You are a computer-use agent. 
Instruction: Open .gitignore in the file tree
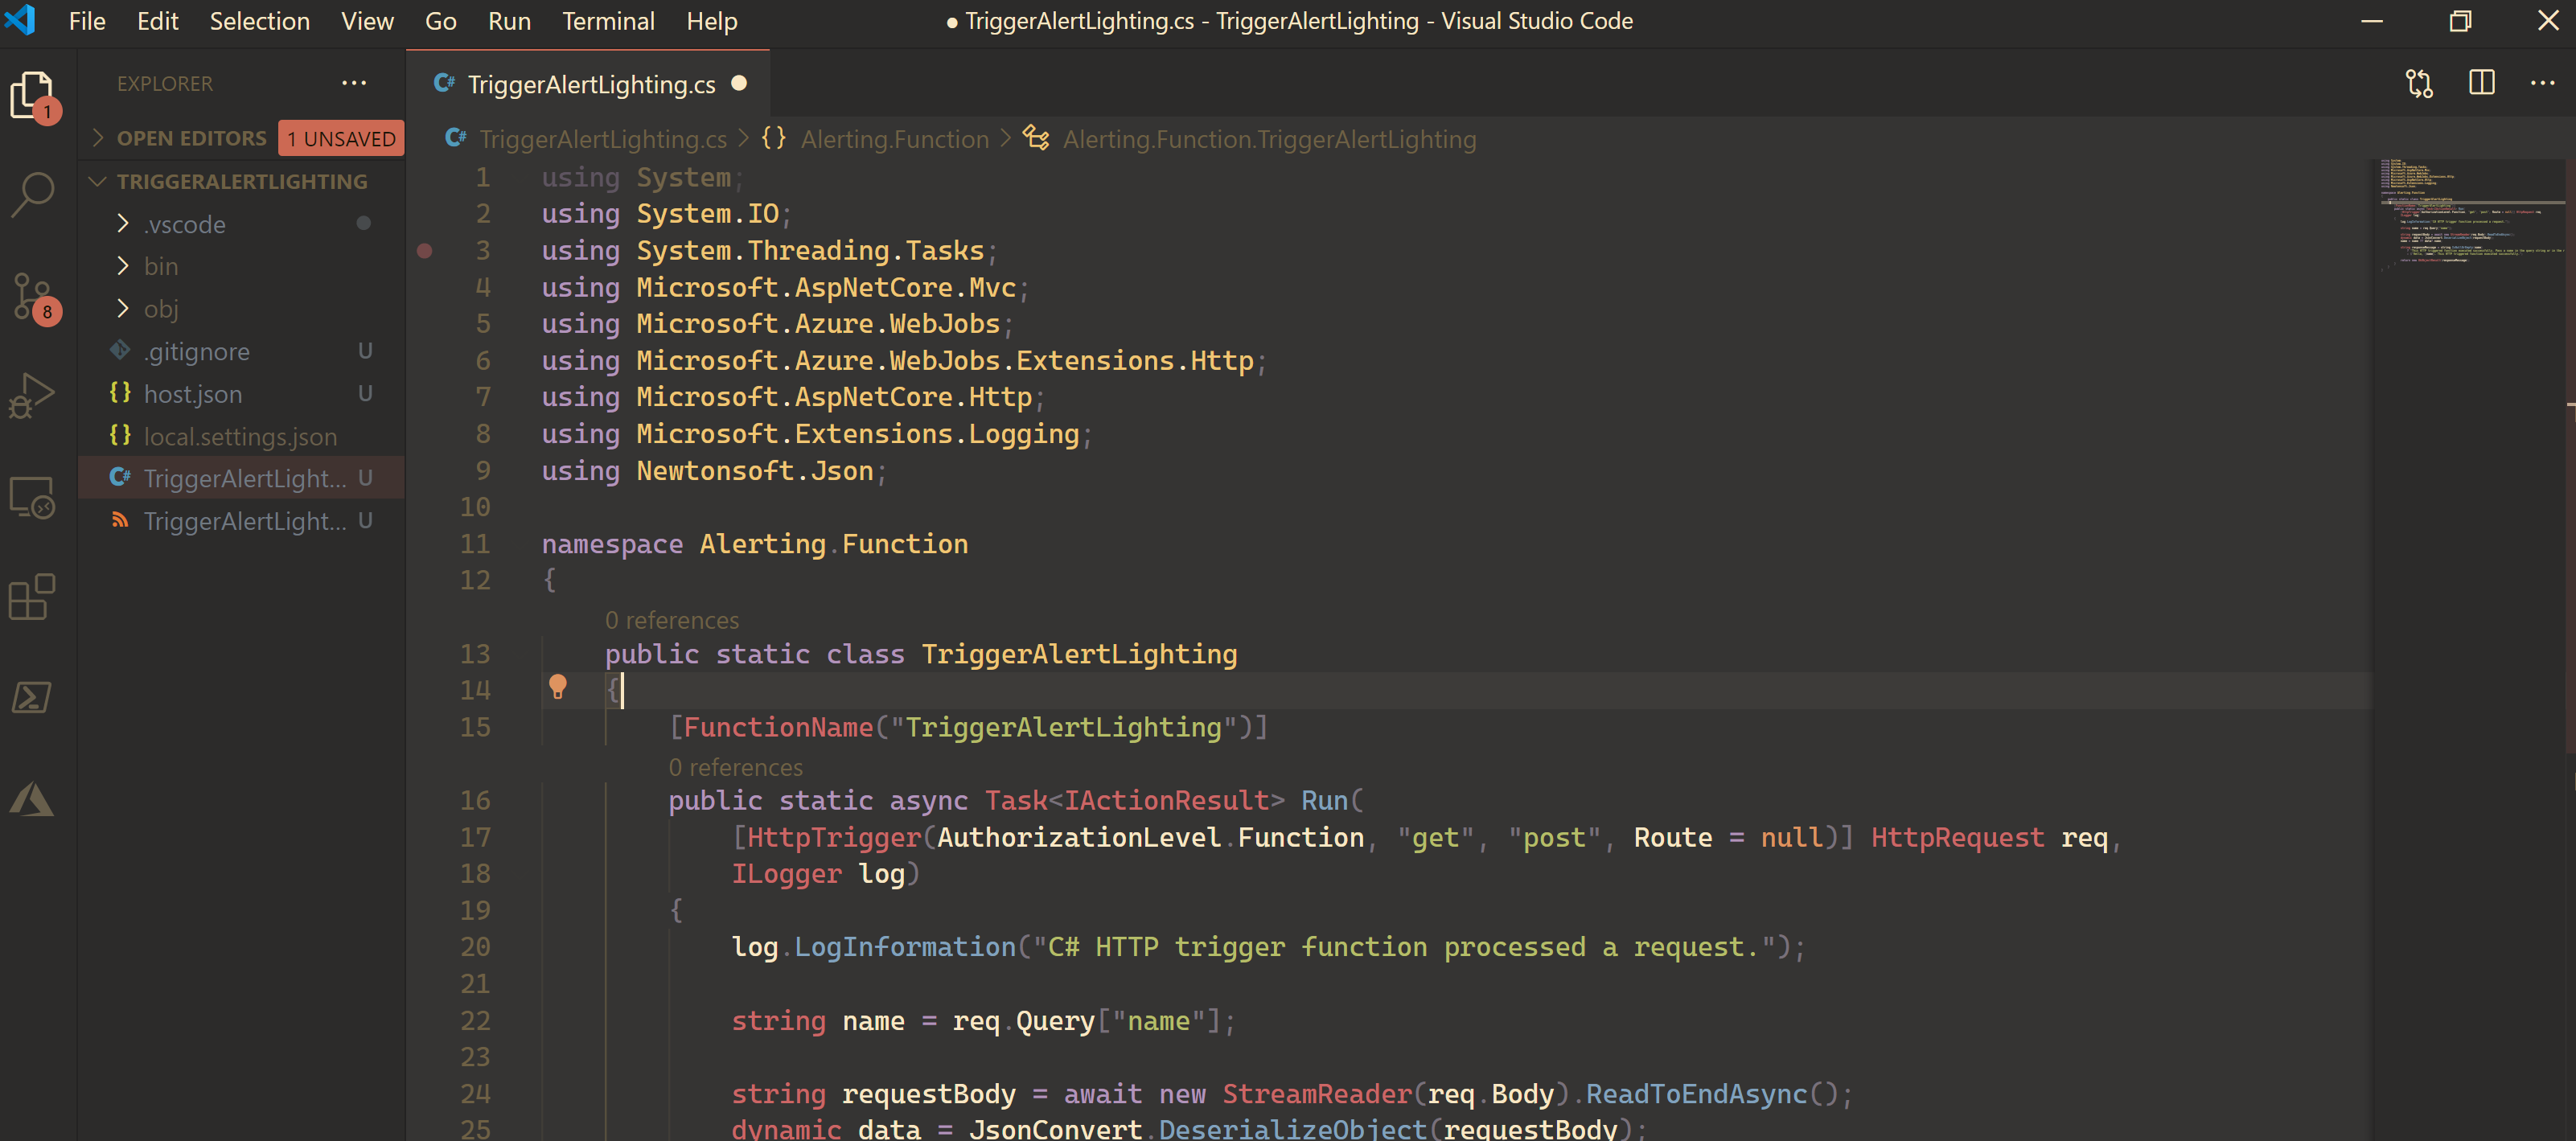click(242, 351)
